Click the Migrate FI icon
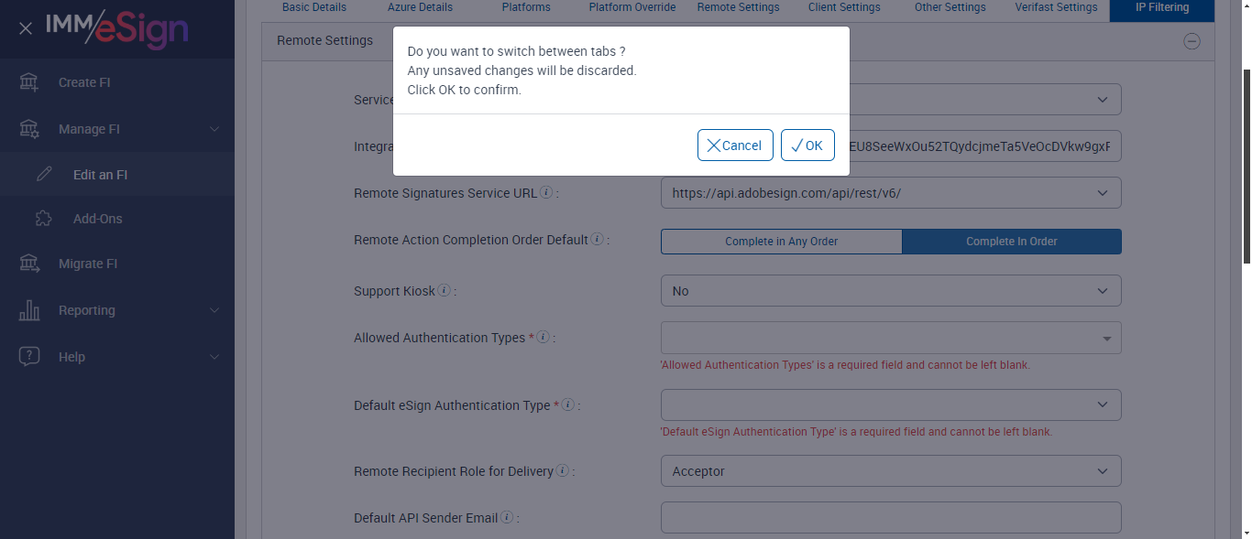The image size is (1252, 539). pos(29,264)
